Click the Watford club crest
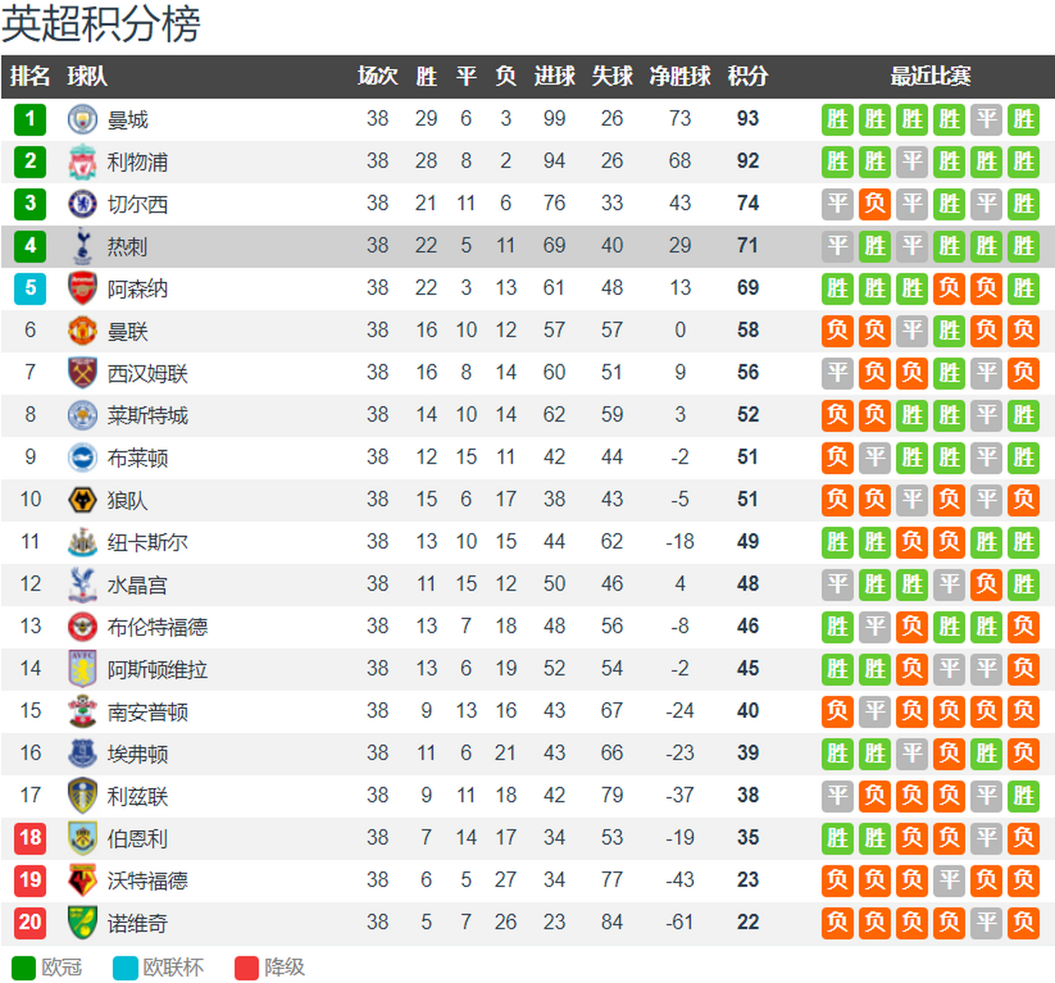Screen dimensions: 1055x983 82,880
